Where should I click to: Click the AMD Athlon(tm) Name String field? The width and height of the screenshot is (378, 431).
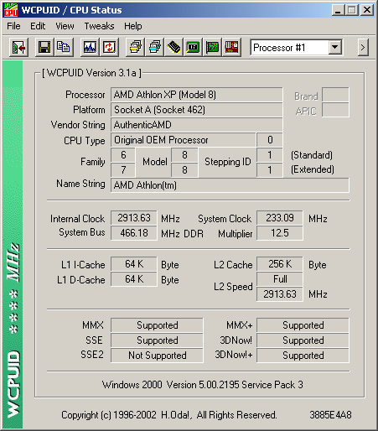[230, 185]
